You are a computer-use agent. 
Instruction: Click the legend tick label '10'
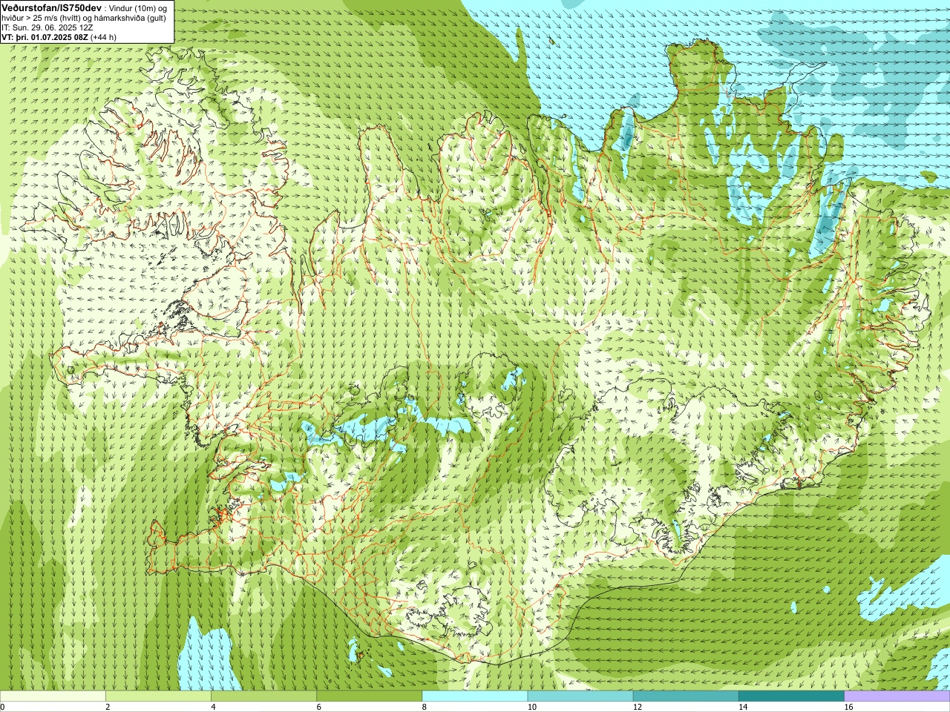531,707
